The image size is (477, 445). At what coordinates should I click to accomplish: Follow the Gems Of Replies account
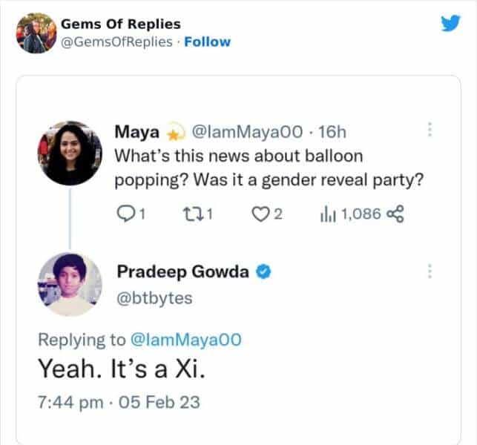coord(207,42)
